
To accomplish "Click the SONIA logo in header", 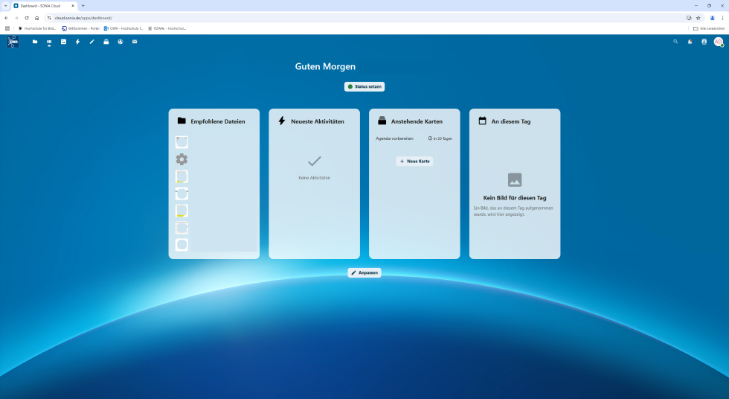I will point(13,42).
